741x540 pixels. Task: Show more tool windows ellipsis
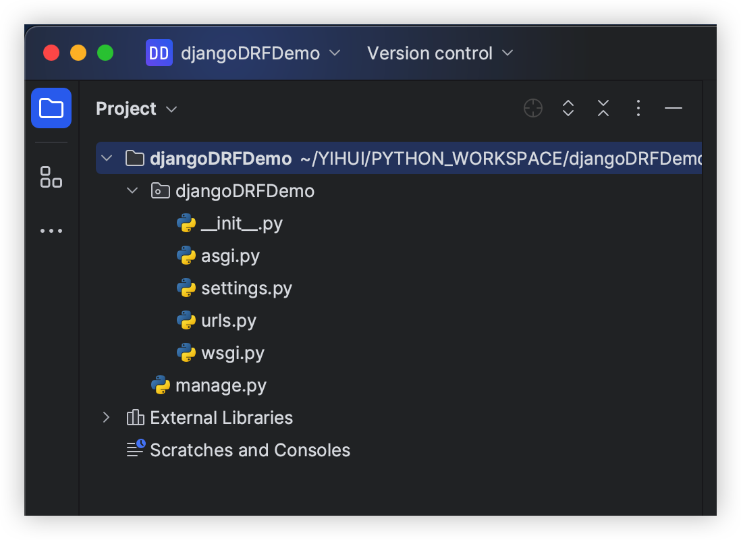tap(51, 231)
